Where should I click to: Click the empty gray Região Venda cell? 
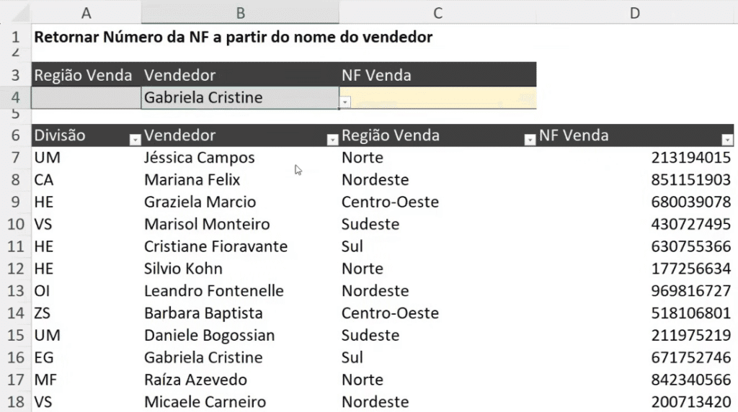point(86,98)
